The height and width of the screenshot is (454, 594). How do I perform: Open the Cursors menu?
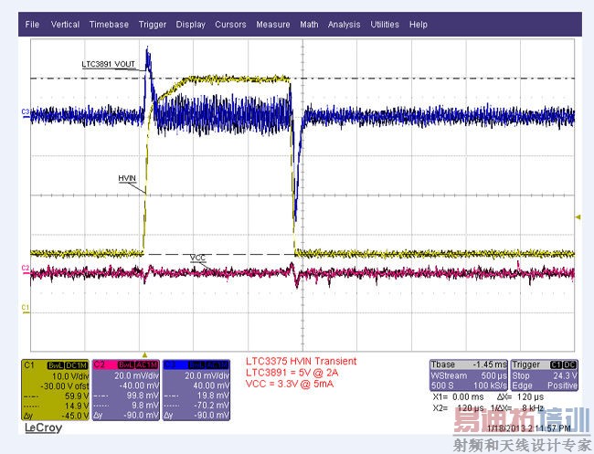(230, 25)
